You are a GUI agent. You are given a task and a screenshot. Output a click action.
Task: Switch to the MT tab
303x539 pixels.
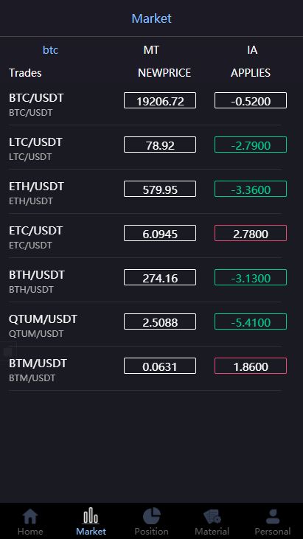click(x=151, y=50)
